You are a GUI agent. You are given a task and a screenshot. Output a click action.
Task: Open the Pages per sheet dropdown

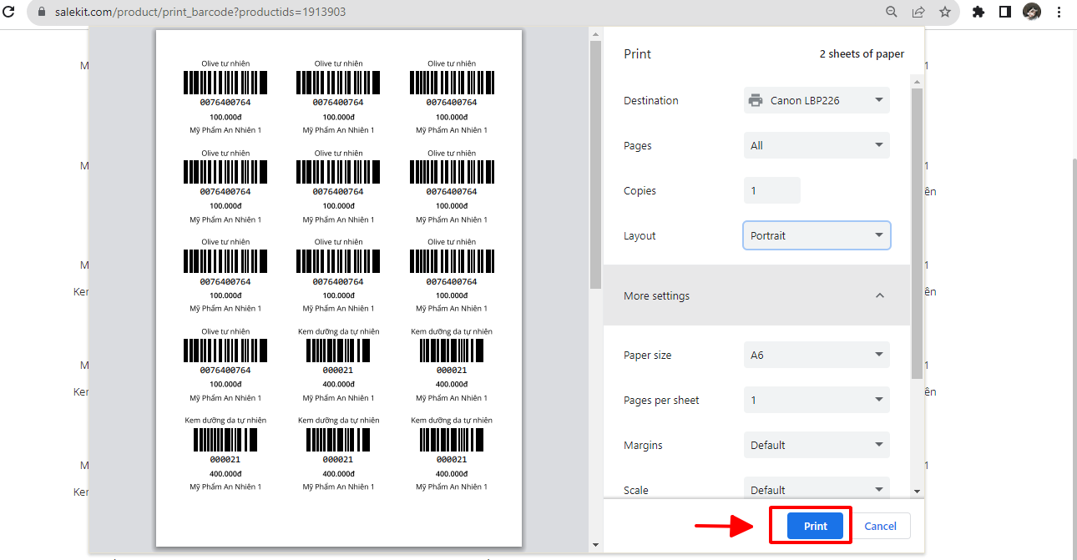pyautogui.click(x=817, y=400)
